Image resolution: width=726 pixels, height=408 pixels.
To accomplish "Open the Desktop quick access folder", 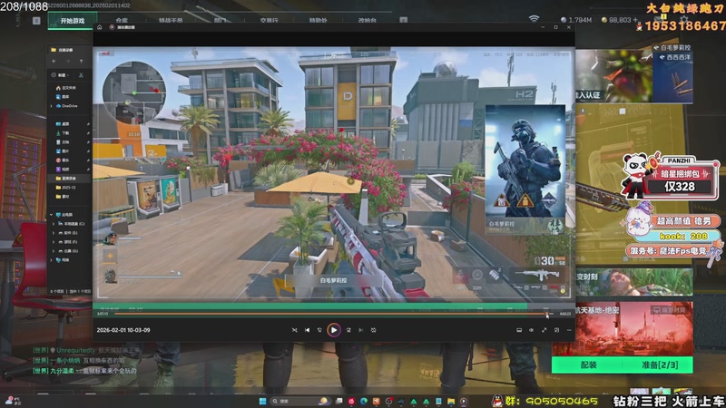I will coord(63,124).
